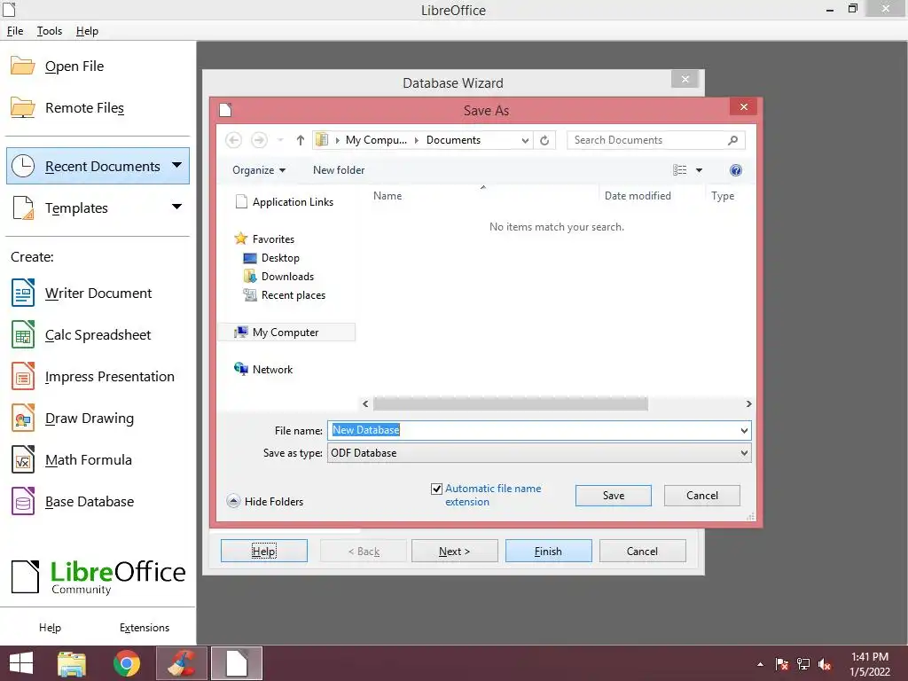Click the muted volume tray icon
The image size is (908, 681).
(824, 664)
